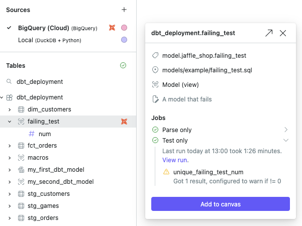Click the file location pin icon
The width and height of the screenshot is (302, 226).
(155, 70)
